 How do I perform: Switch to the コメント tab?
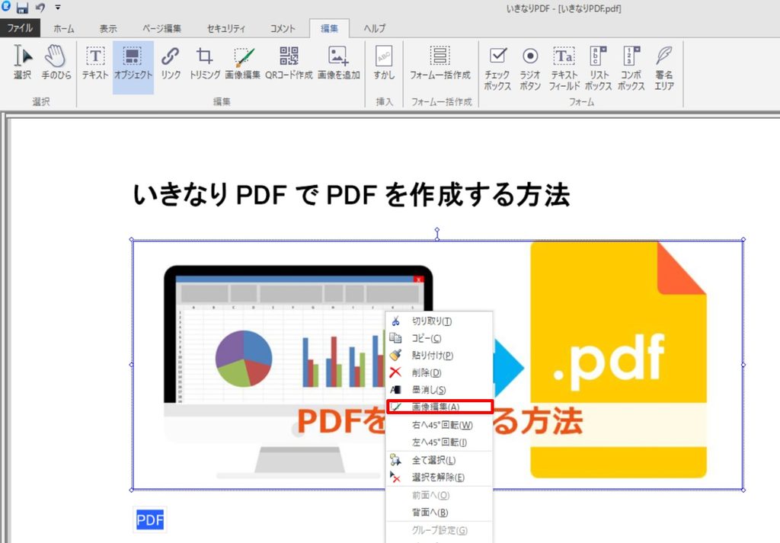click(283, 28)
